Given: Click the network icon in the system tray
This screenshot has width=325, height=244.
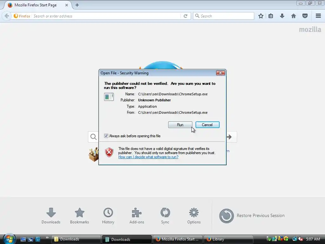Looking at the screenshot, I should tap(295, 239).
